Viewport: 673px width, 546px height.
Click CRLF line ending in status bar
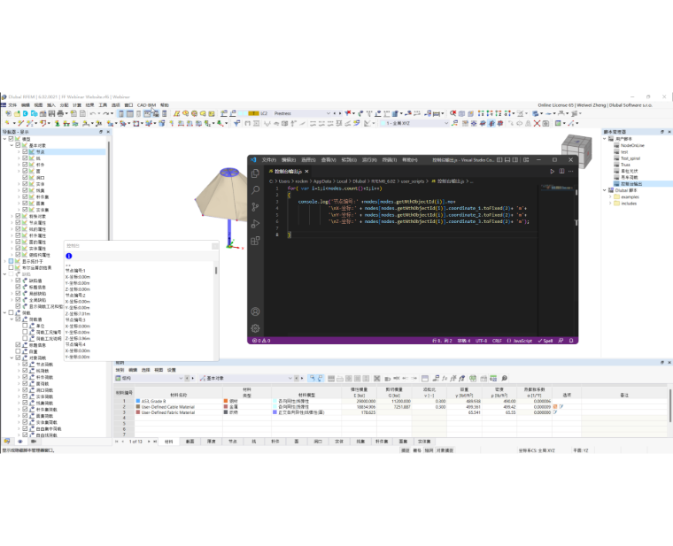(x=497, y=341)
